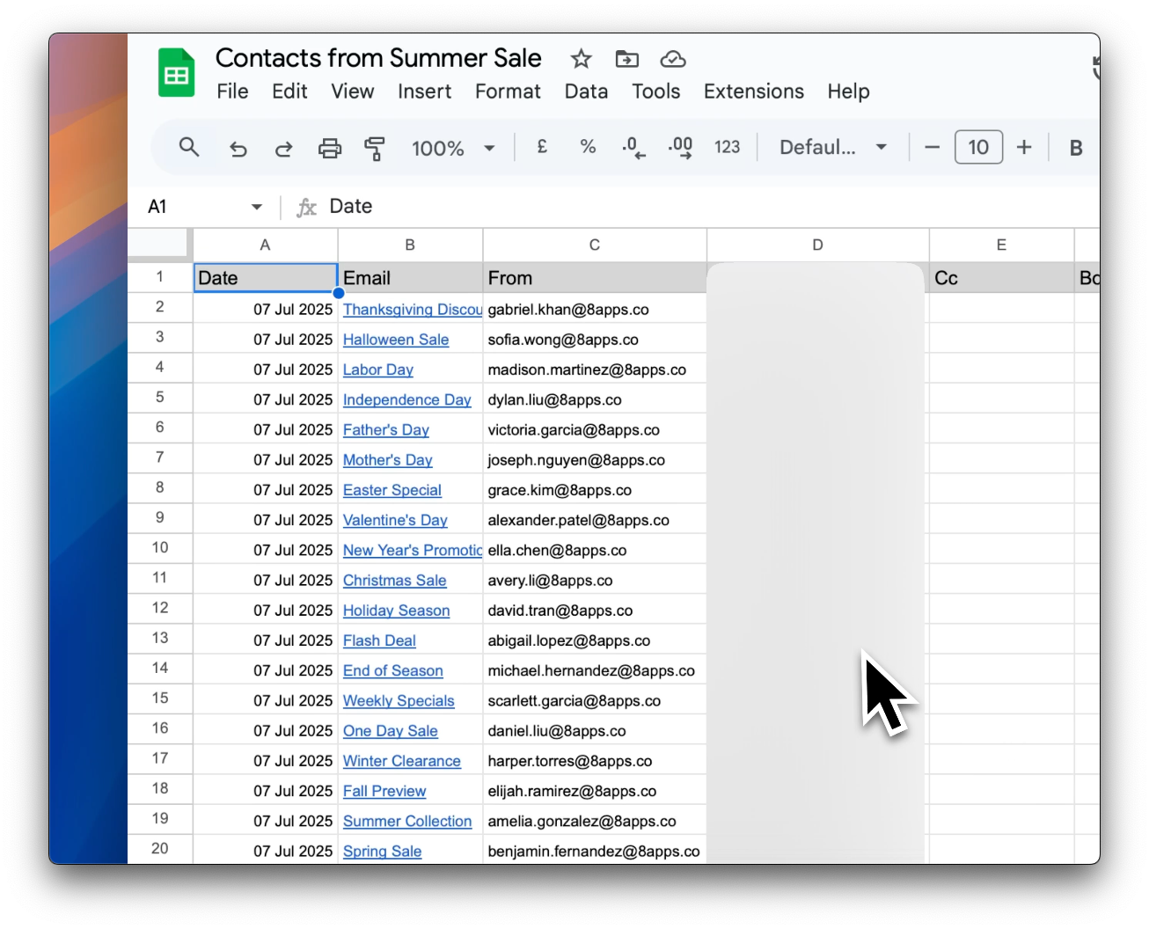1149x929 pixels.
Task: Open the Halloween Sale link
Action: pyautogui.click(x=396, y=340)
